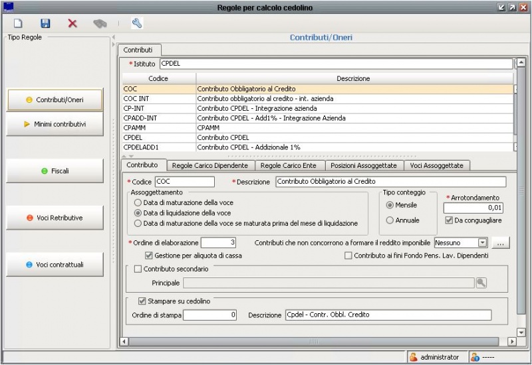
Task: Enable the Contributo secondario checkbox
Action: (x=138, y=269)
